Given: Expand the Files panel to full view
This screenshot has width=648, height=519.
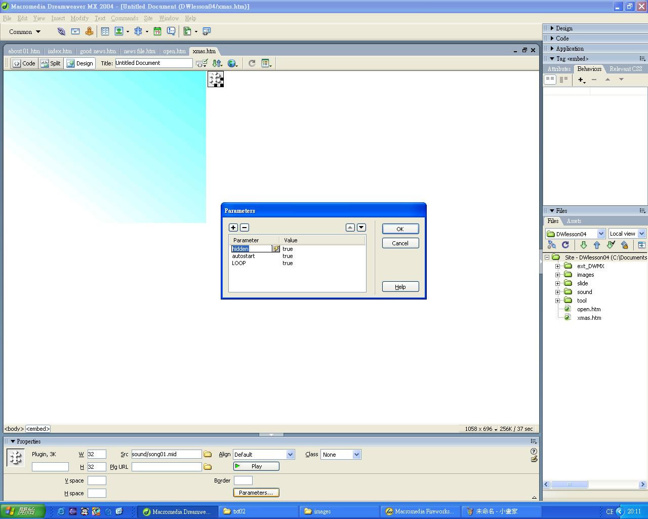Looking at the screenshot, I should coord(641,245).
